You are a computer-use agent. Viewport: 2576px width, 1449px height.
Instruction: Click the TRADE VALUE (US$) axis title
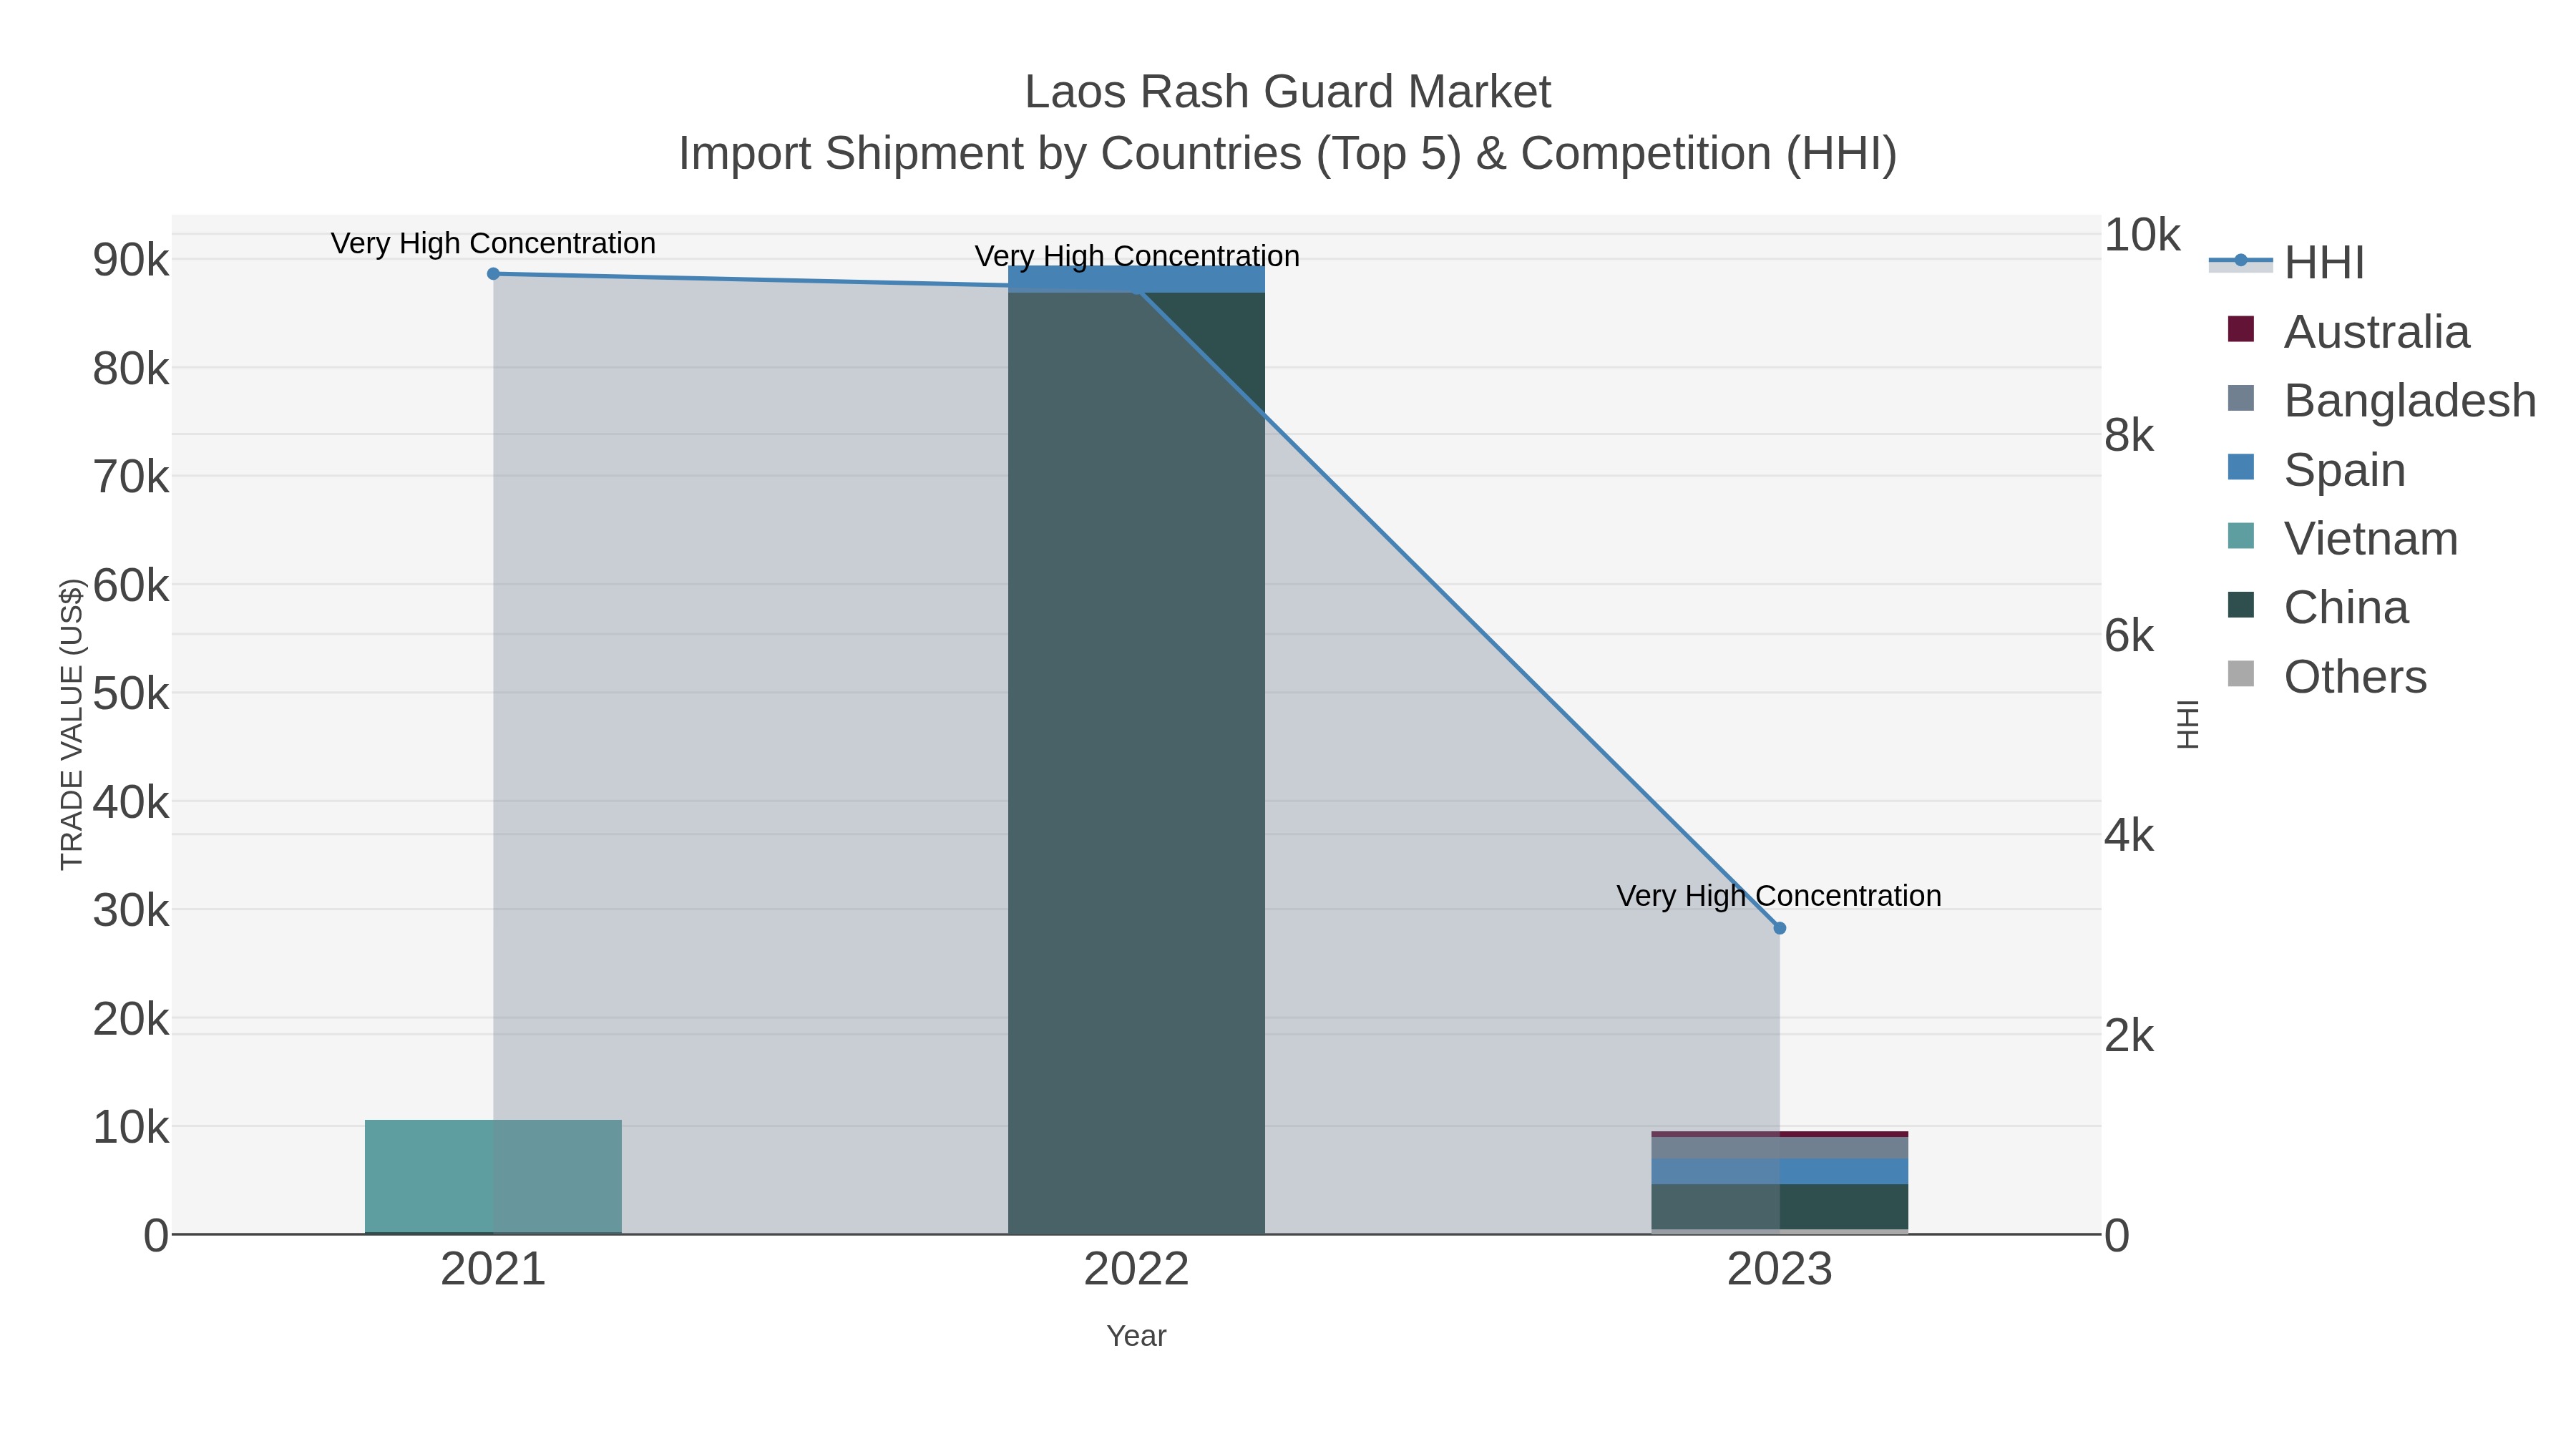[72, 724]
